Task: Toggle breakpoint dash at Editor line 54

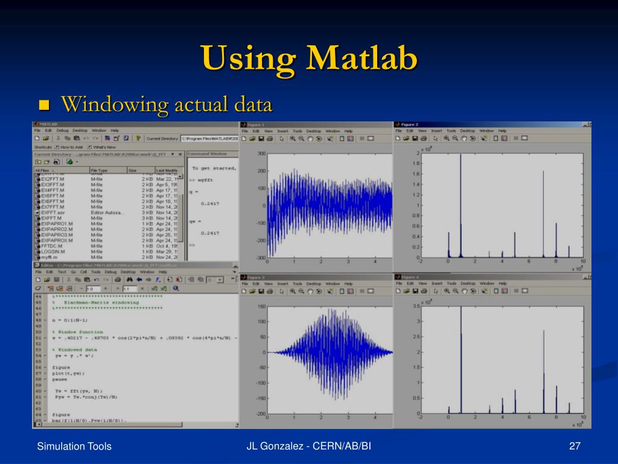Action: (46, 355)
